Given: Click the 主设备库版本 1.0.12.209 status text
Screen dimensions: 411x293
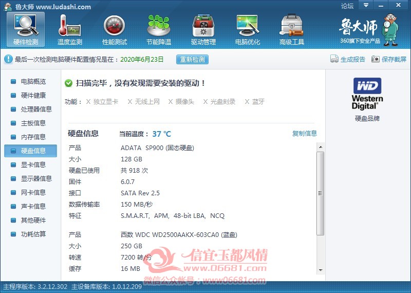Looking at the screenshot, I should point(107,287).
